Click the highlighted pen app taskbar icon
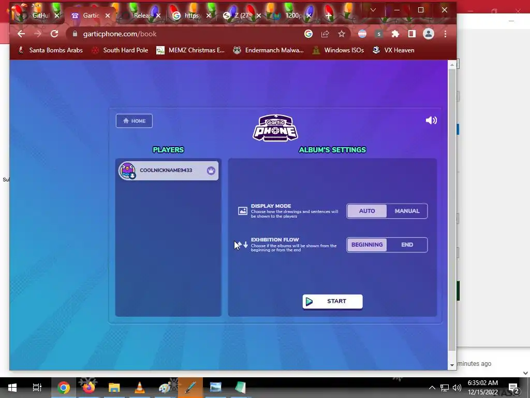Screen dimensions: 530x398 190,388
